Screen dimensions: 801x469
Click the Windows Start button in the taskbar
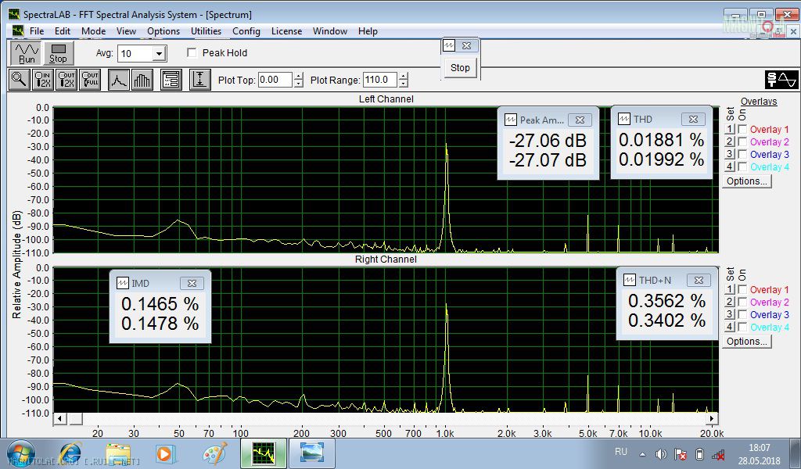pyautogui.click(x=20, y=453)
